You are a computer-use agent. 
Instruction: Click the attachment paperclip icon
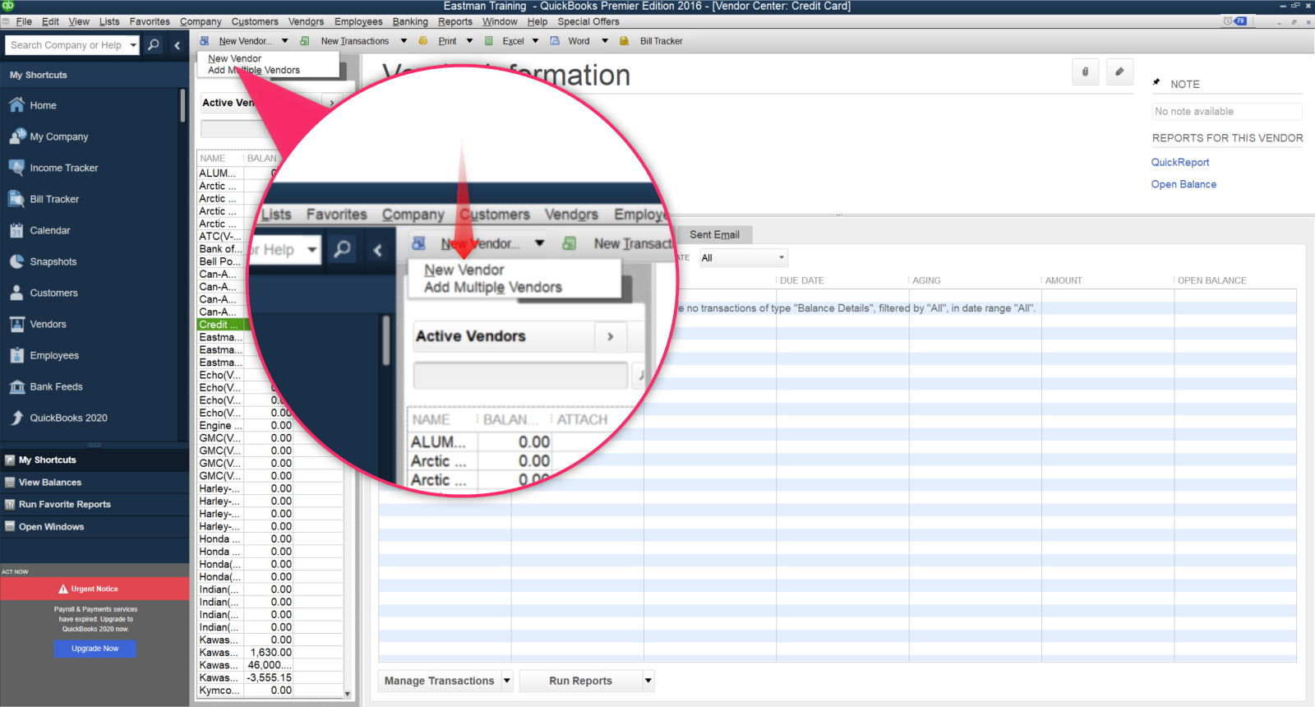pyautogui.click(x=1085, y=72)
